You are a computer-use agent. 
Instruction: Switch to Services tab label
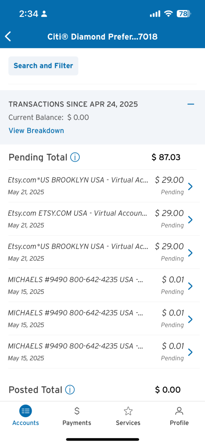(128, 422)
